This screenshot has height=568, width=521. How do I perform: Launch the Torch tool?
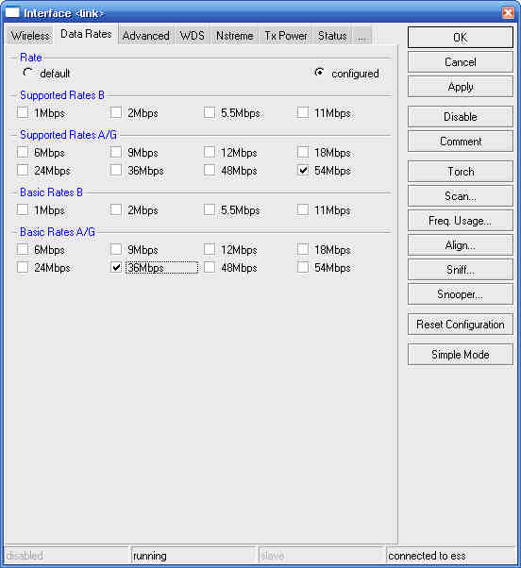click(x=461, y=172)
